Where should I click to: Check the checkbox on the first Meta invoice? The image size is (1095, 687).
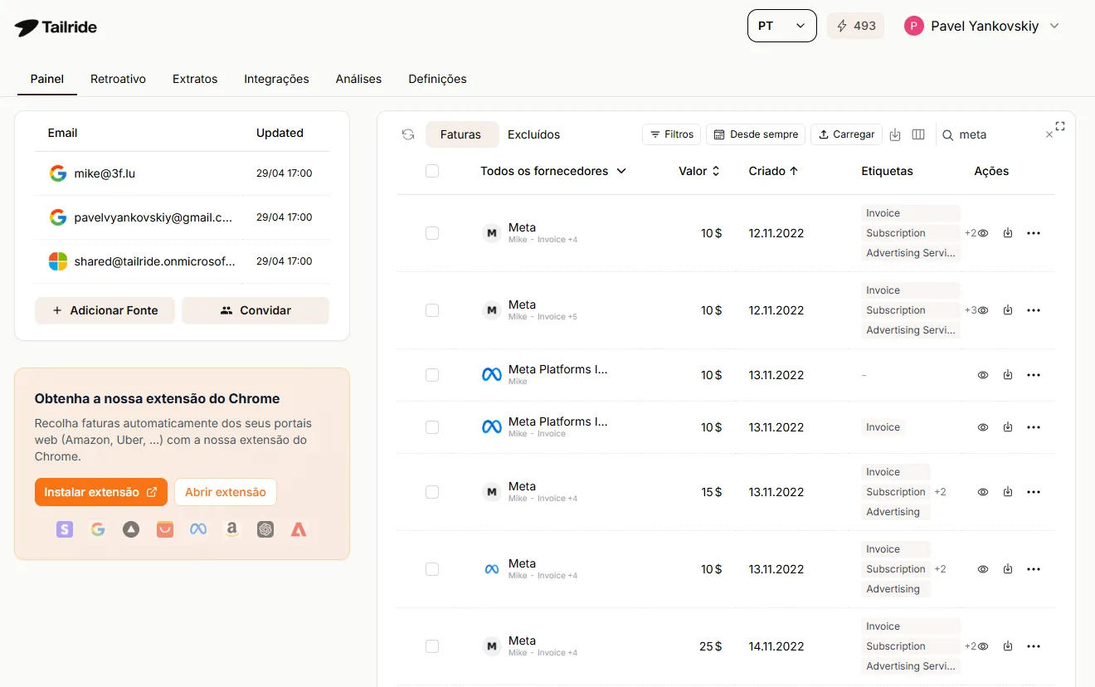(432, 233)
